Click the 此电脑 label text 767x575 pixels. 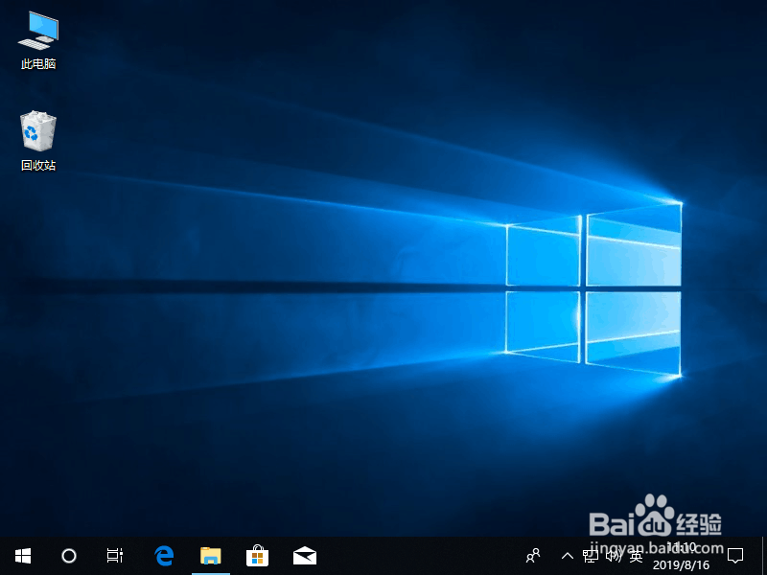38,63
